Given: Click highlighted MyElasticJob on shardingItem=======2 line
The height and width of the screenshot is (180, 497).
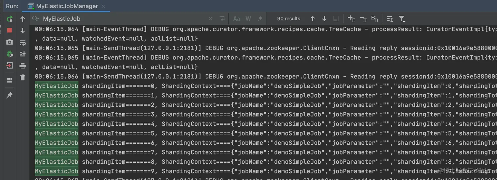Looking at the screenshot, I should coord(57,105).
